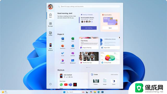Click the phone icon in Shortcuts card

pyautogui.click(x=61, y=76)
